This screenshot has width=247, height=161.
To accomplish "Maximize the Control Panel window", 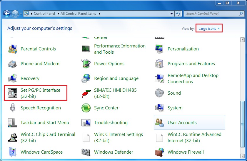I will click(227, 3).
